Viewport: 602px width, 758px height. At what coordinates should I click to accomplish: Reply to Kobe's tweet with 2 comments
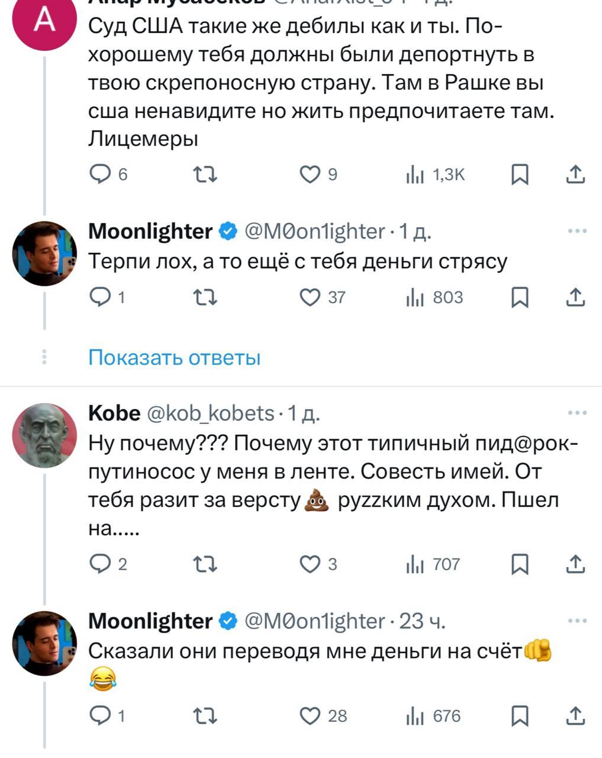click(x=98, y=564)
